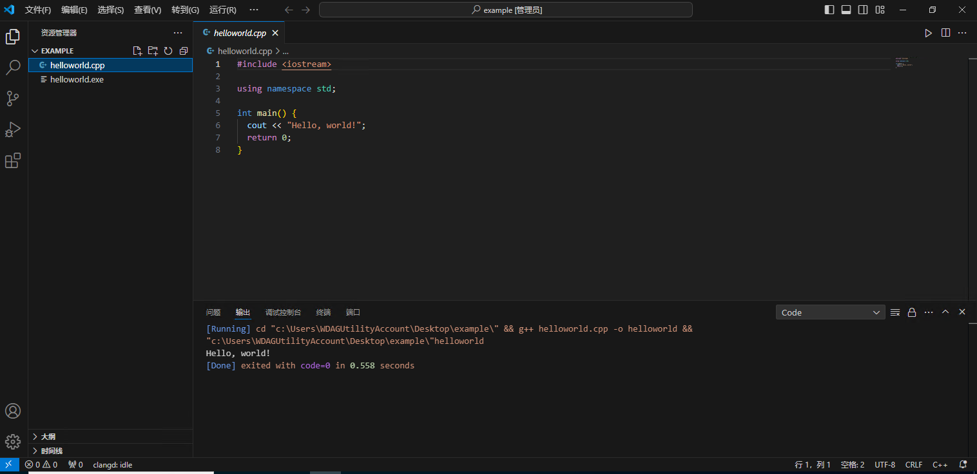This screenshot has width=977, height=474.
Task: Open the Explorer view in activity bar
Action: coord(13,37)
